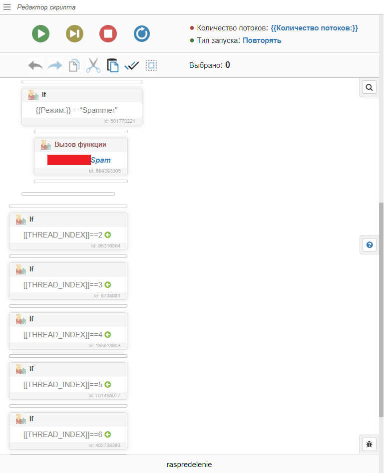Click the select-all double checkmark icon
Viewport: 384px width, 473px height.
pyautogui.click(x=132, y=65)
